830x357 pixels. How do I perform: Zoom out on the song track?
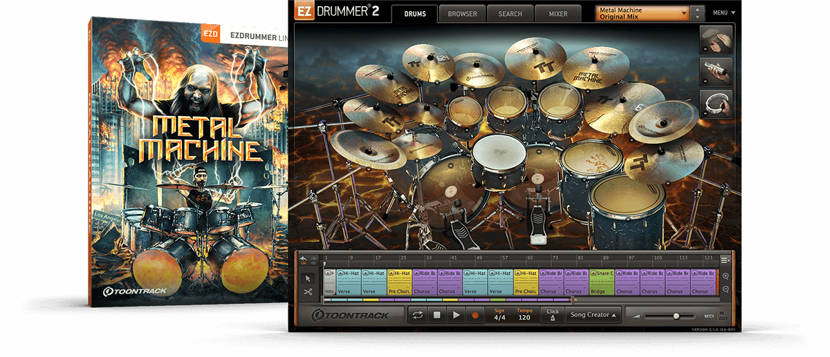(725, 288)
